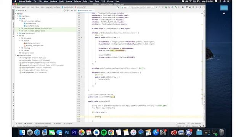Expand com.example.pdfapp (androidTest) package

20,28
